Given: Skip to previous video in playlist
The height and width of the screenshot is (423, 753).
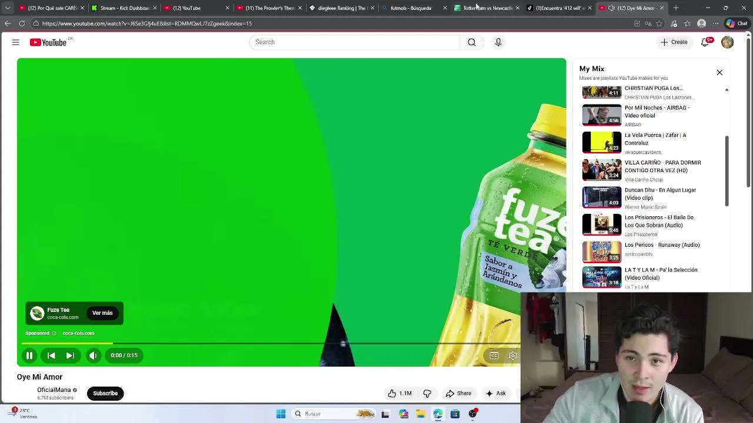Looking at the screenshot, I should coord(51,355).
